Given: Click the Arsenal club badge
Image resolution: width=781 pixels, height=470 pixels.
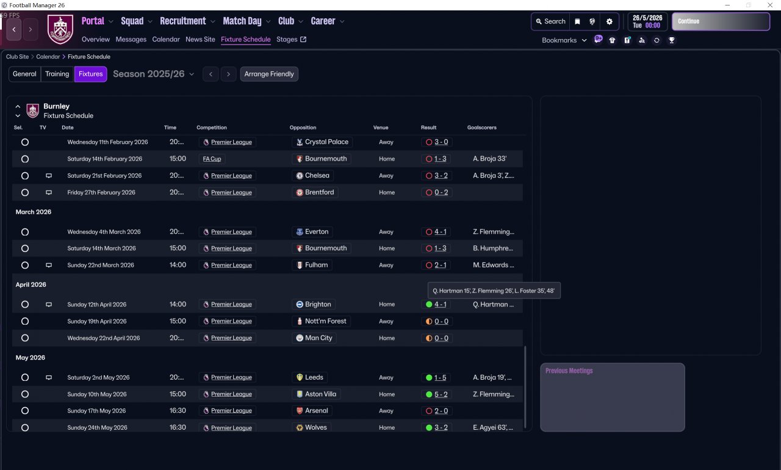Looking at the screenshot, I should coord(299,411).
